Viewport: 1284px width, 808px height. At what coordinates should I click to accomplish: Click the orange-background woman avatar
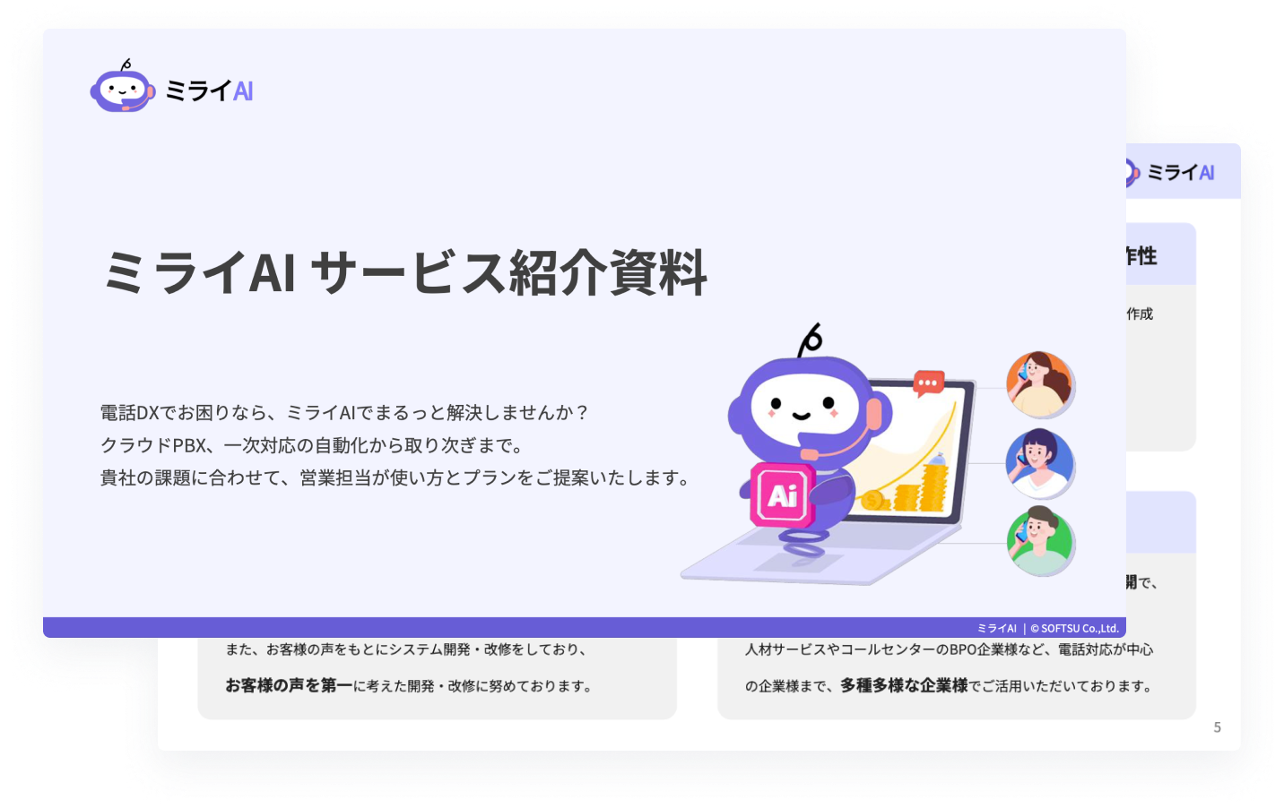pyautogui.click(x=1039, y=384)
